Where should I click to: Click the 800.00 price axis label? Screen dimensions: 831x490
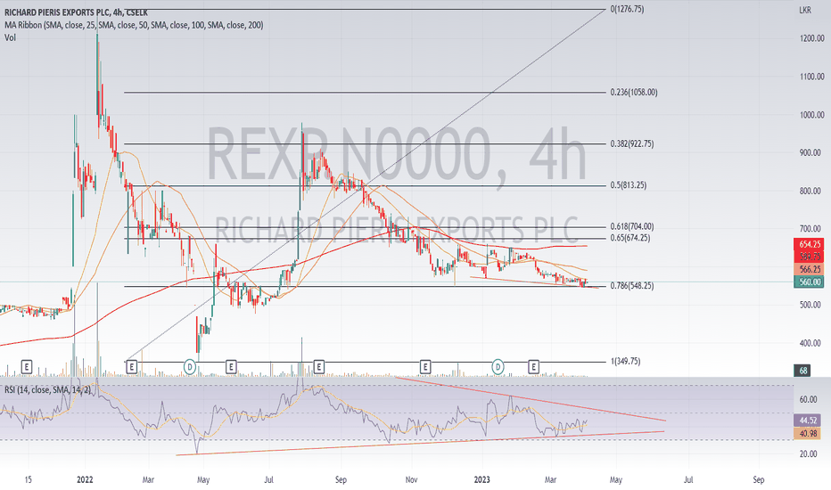point(812,191)
